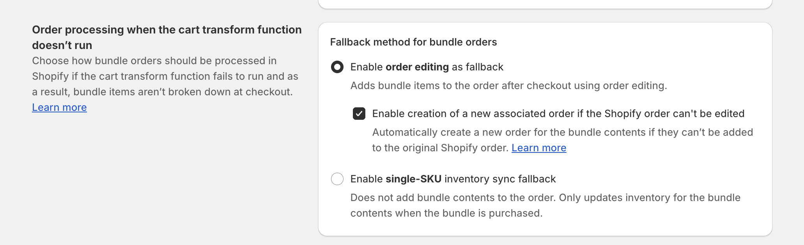The width and height of the screenshot is (804, 245).
Task: Select the single-SKU inventory sync radio button
Action: [x=337, y=179]
